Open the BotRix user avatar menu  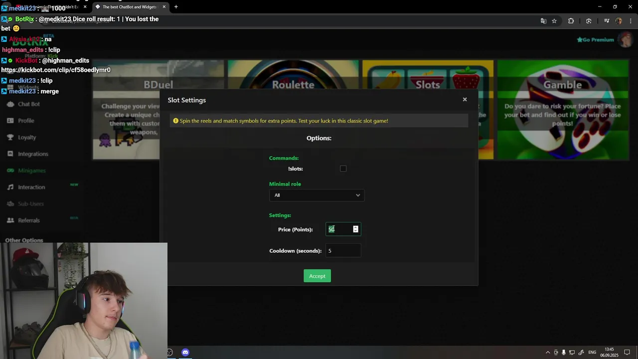(625, 40)
